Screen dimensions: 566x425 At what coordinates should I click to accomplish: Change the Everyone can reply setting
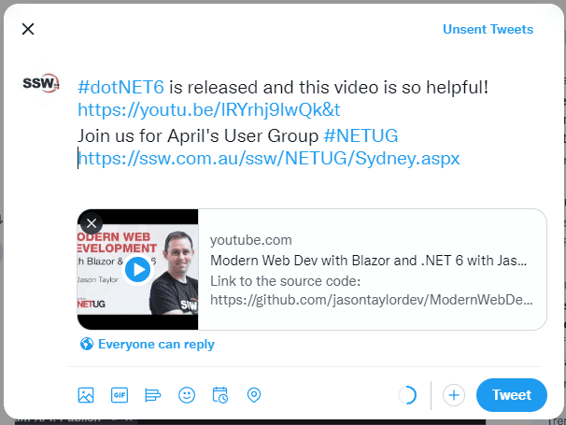156,344
